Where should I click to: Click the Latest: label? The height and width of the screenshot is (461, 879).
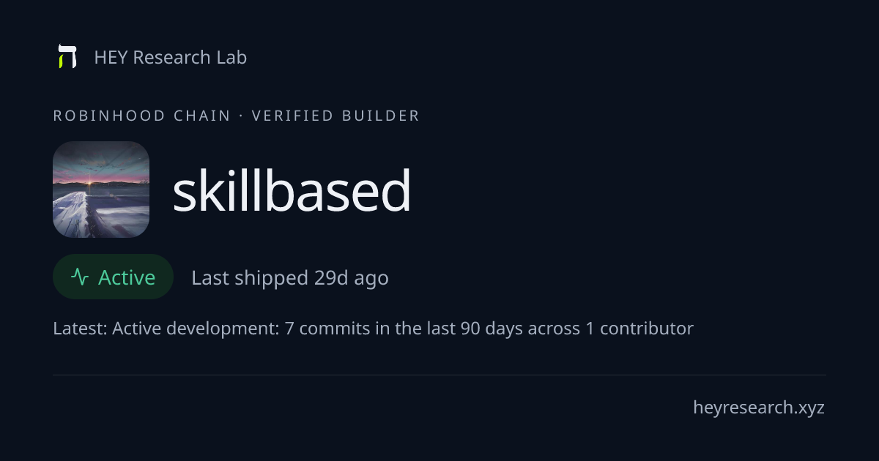point(81,329)
